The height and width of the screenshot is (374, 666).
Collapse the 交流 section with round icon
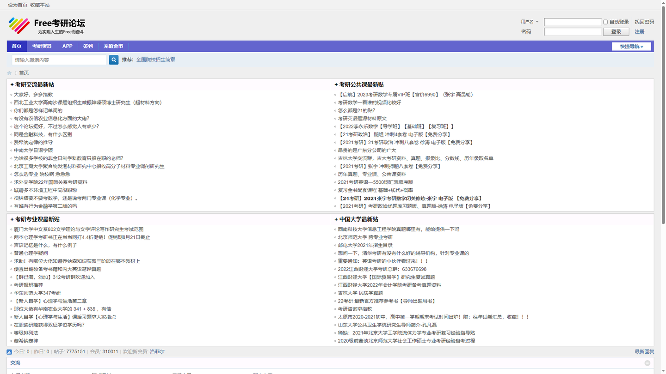click(647, 363)
